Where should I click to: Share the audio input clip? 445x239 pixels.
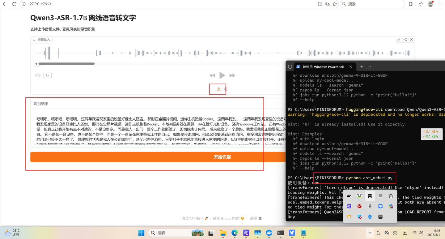[405, 40]
